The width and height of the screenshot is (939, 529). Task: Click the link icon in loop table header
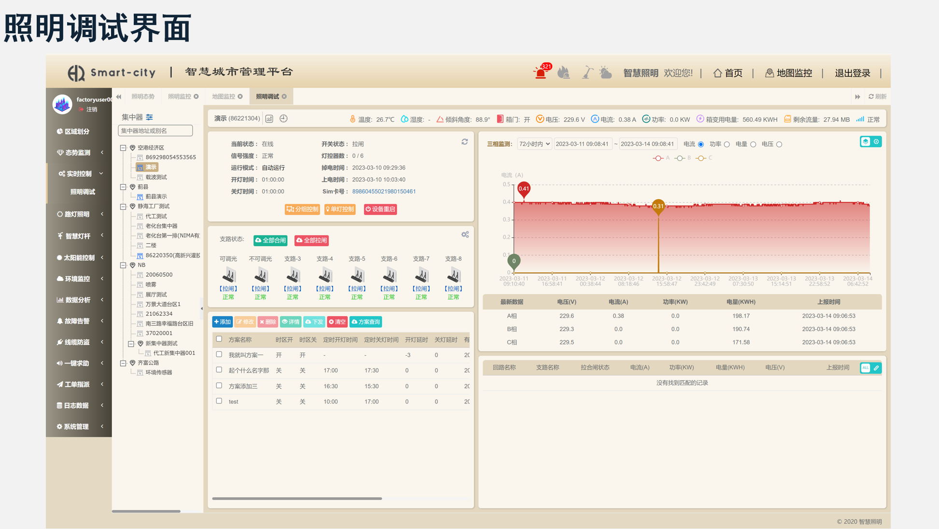[x=876, y=368]
